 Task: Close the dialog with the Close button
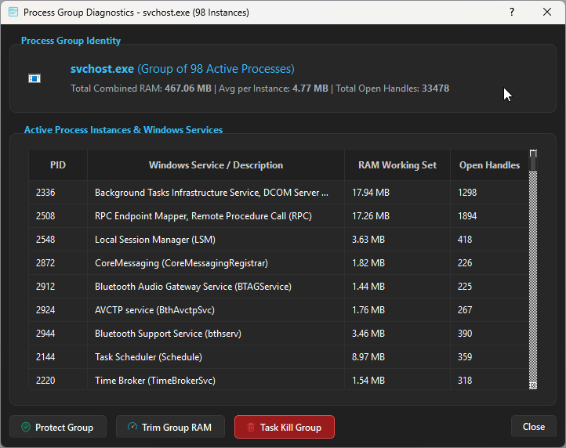(x=534, y=427)
